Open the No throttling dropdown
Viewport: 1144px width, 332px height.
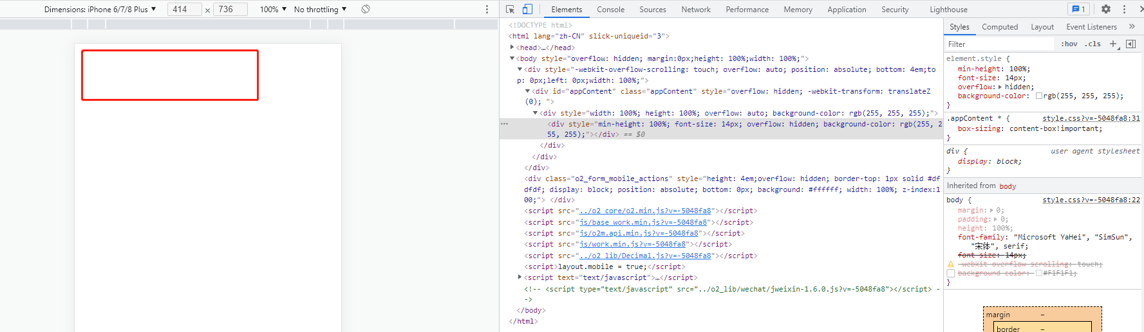tap(320, 9)
